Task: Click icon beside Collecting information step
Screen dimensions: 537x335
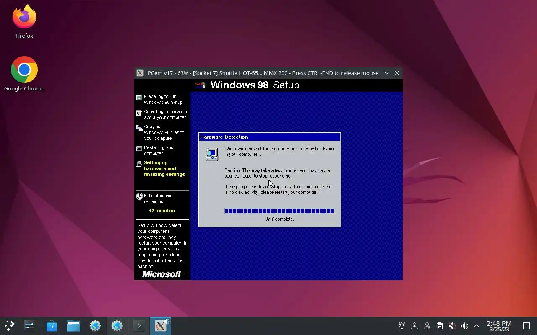Action: tap(139, 113)
